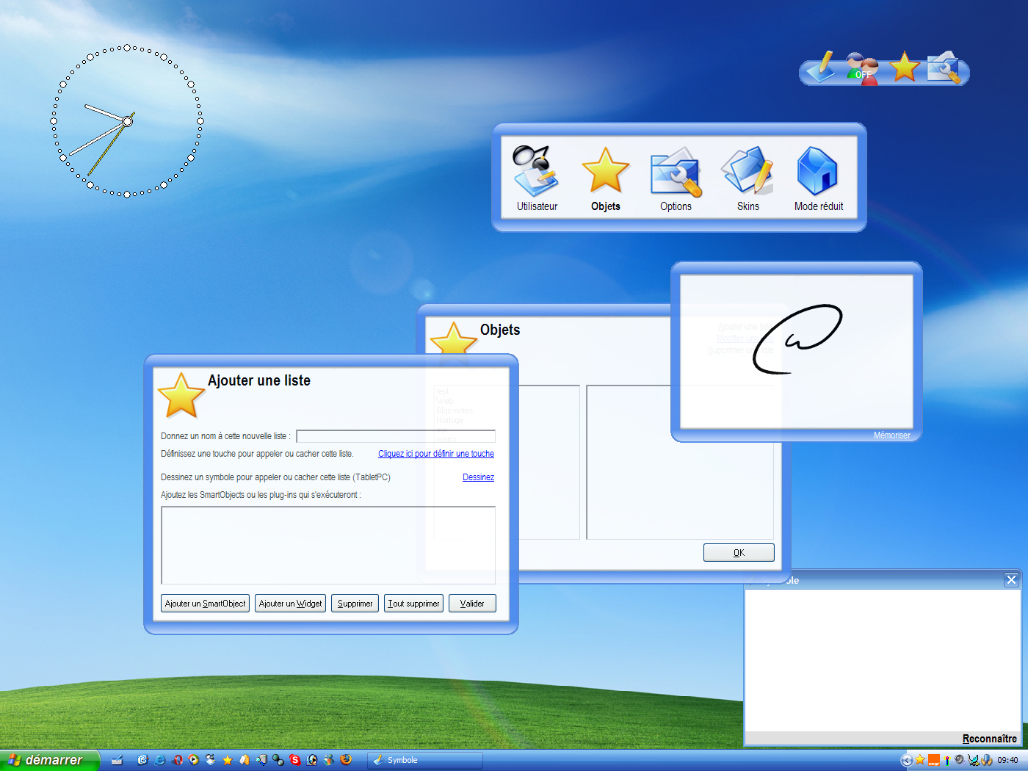Launch Windows Media Player from quick launch
This screenshot has width=1028, height=771.
pos(193,760)
